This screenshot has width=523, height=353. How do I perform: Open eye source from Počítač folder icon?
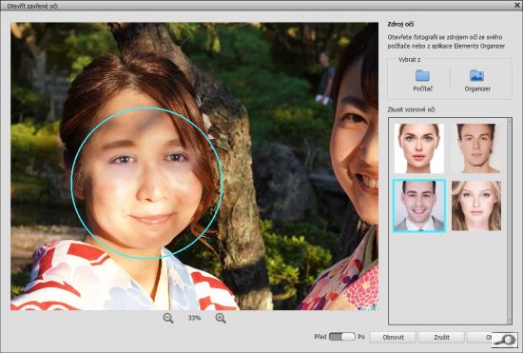(x=422, y=75)
